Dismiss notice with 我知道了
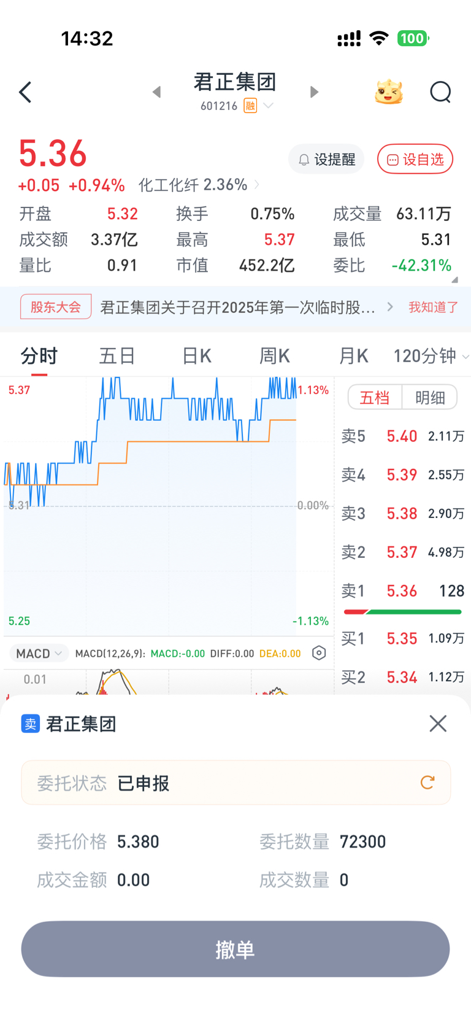The width and height of the screenshot is (471, 1025). 434,307
